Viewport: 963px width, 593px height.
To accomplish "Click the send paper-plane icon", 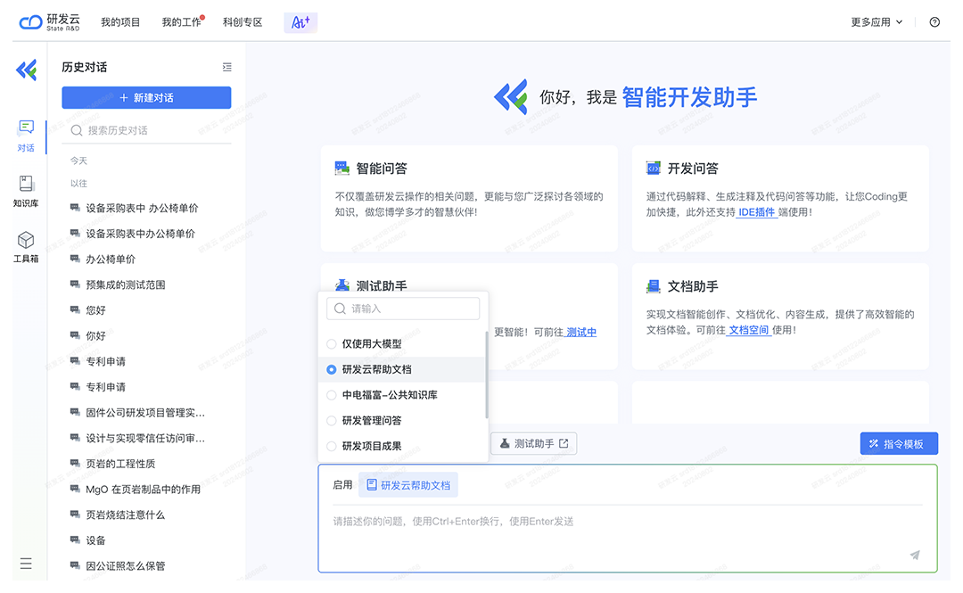I will [x=915, y=555].
